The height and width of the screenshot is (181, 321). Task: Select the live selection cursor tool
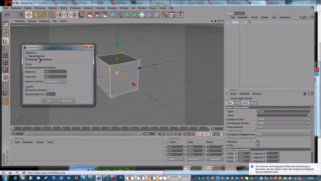point(21,15)
